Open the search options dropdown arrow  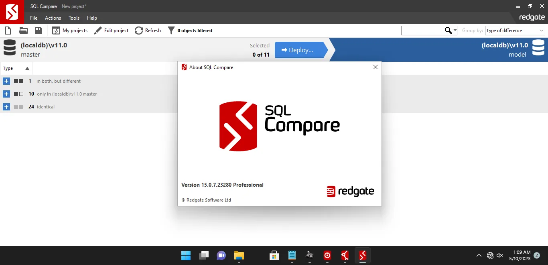tap(455, 31)
